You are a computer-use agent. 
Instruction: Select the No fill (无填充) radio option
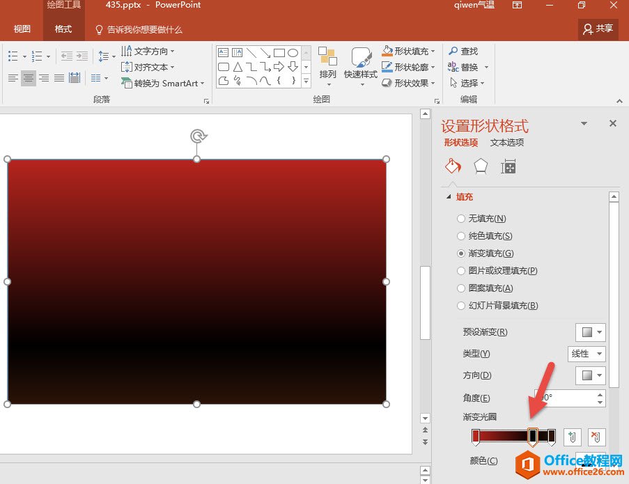461,219
